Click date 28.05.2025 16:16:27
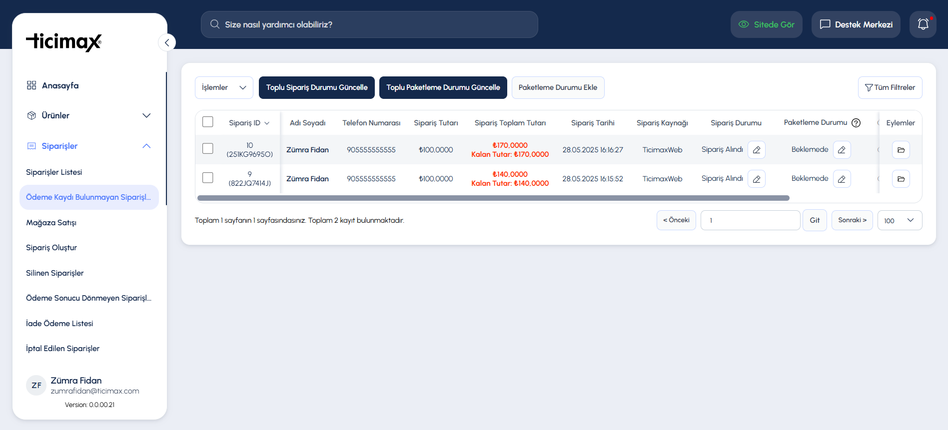 [593, 150]
